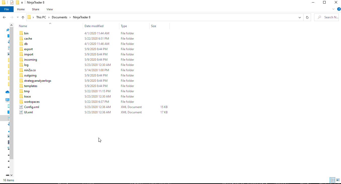Switch to Large icons view in status bar
Image resolution: width=341 pixels, height=184 pixels.
(x=338, y=180)
